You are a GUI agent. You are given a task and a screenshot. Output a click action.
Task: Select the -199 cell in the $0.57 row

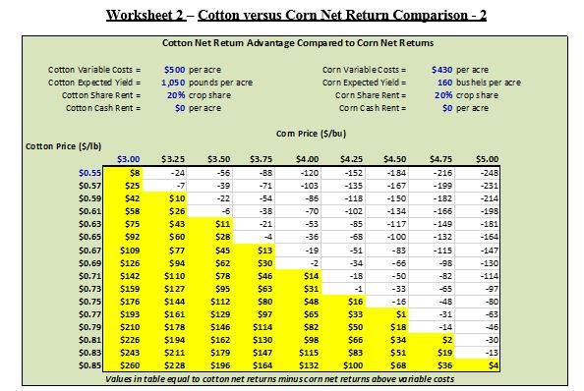(x=432, y=186)
